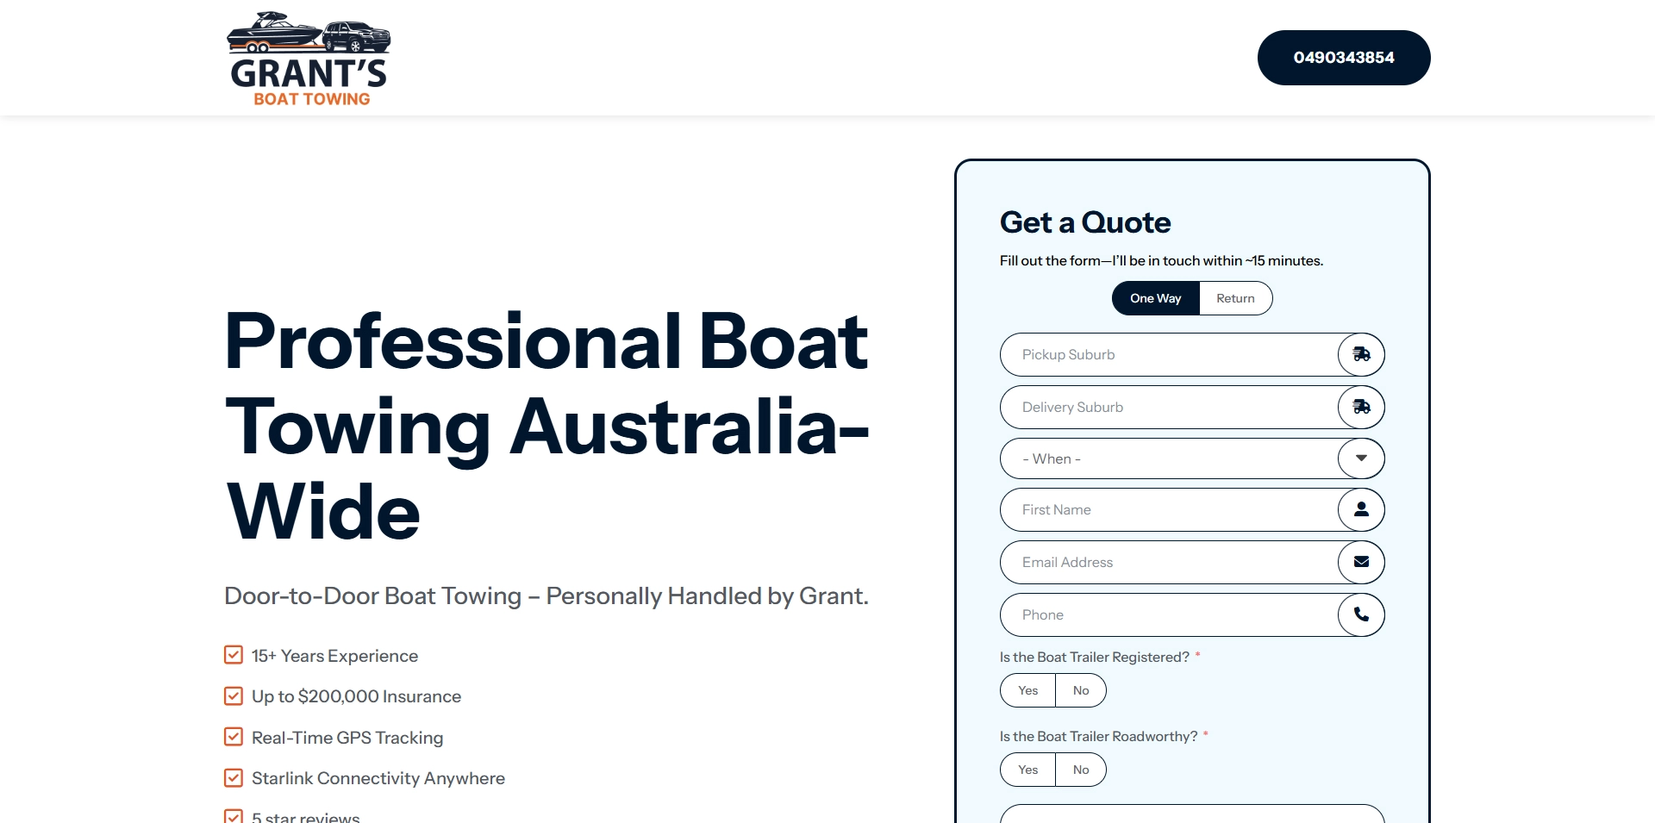
Task: Select No for Is the Boat Trailer Registered
Action: [1081, 689]
